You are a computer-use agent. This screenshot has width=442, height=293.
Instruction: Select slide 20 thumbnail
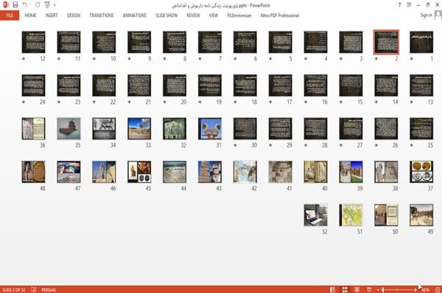(175, 85)
